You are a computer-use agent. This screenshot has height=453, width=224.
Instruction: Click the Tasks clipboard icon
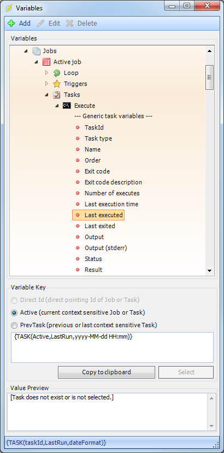57,95
